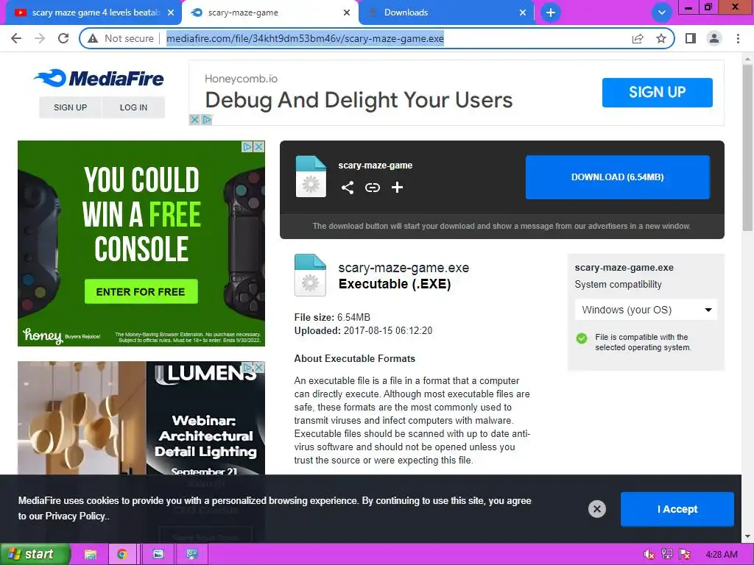Screen dimensions: 754x565
Task: Close the free console ad
Action: (258, 146)
